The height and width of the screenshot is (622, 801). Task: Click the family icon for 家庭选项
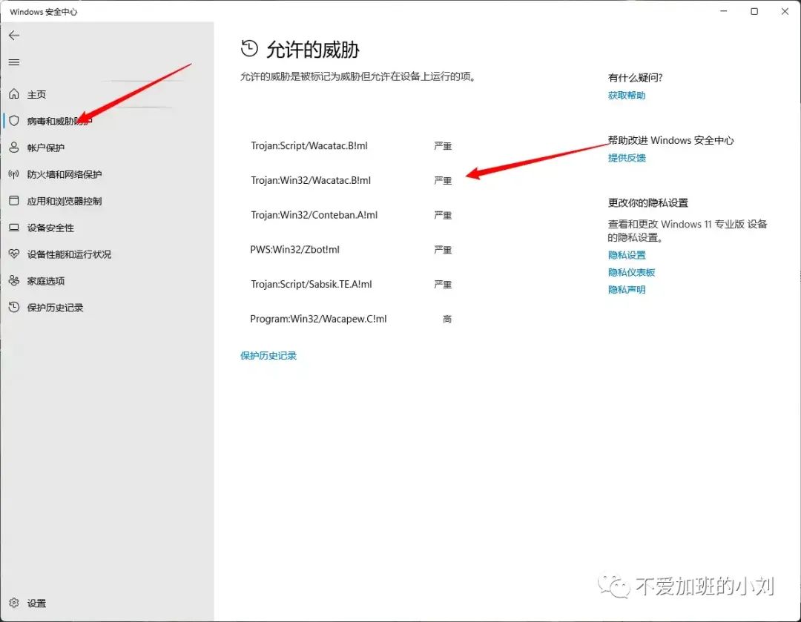(14, 280)
